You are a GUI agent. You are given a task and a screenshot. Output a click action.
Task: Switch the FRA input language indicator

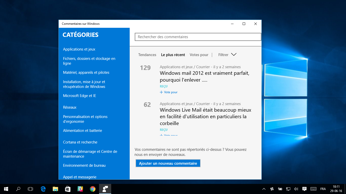pos(323,189)
